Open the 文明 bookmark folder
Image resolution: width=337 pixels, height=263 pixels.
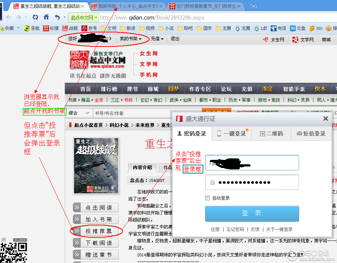pos(109,28)
